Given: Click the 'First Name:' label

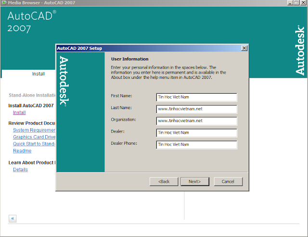Looking at the screenshot, I should coord(121,96).
